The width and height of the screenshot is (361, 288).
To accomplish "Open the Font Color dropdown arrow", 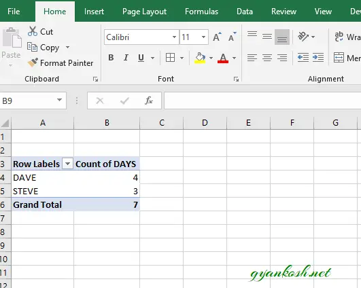I will click(x=234, y=58).
